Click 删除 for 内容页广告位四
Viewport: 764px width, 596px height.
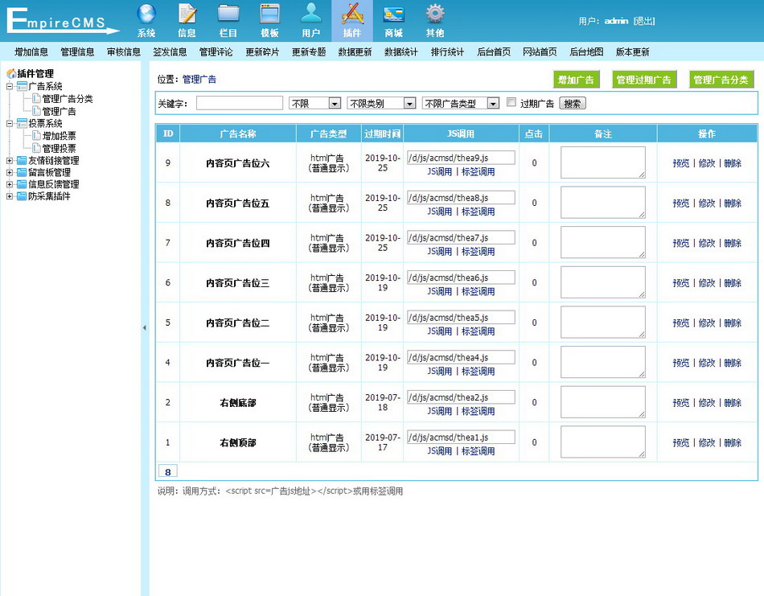(x=733, y=243)
